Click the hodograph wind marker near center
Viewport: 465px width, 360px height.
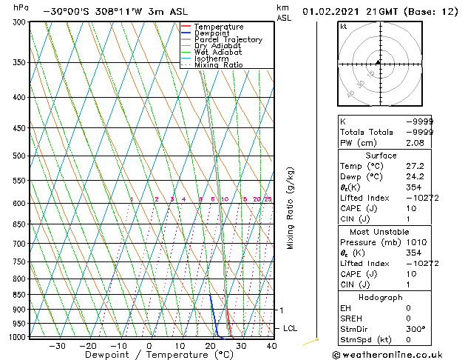coord(378,62)
